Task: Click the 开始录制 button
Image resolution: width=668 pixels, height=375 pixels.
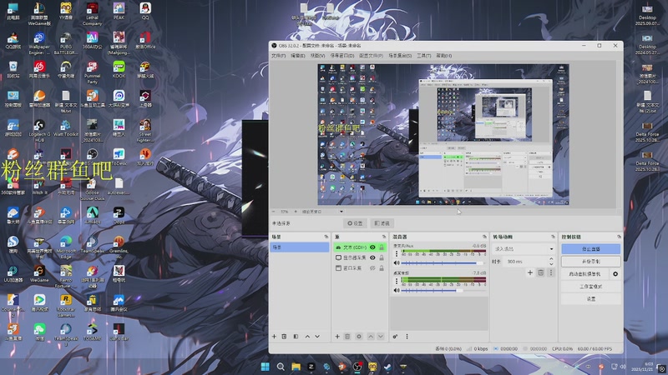Action: pos(590,262)
